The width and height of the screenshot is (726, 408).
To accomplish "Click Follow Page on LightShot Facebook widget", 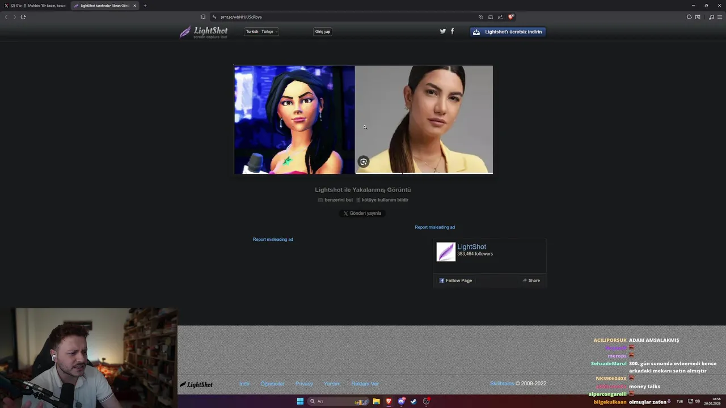I will click(455, 280).
